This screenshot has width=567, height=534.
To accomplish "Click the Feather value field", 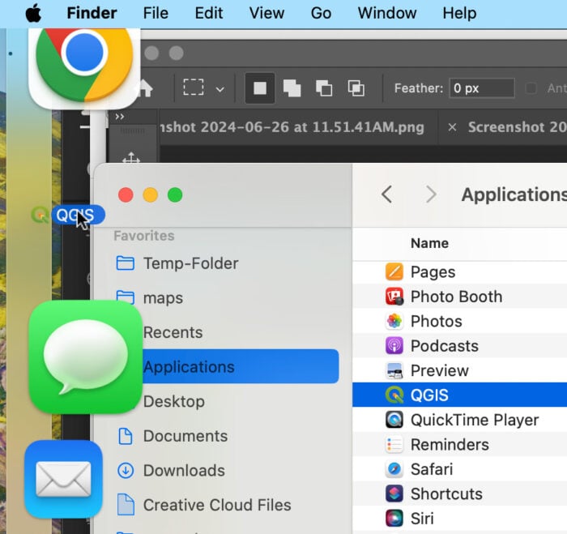I will [x=482, y=88].
